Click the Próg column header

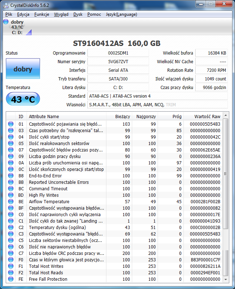[171, 116]
